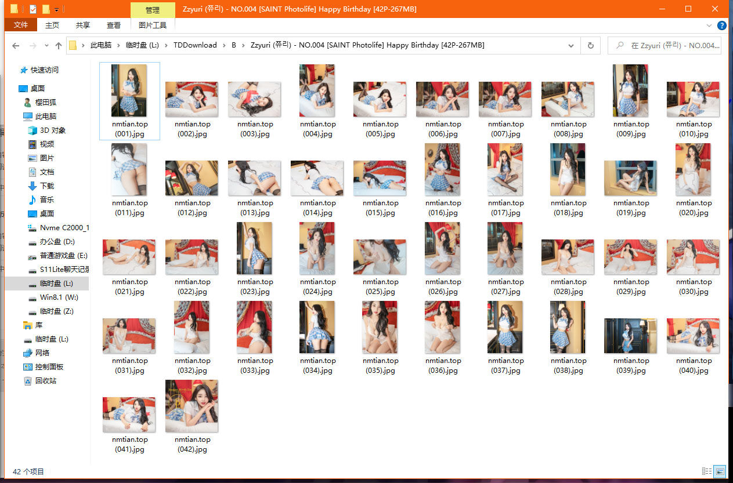This screenshot has width=733, height=483.
Task: Expand the ribbon with the chevron
Action: 709,26
